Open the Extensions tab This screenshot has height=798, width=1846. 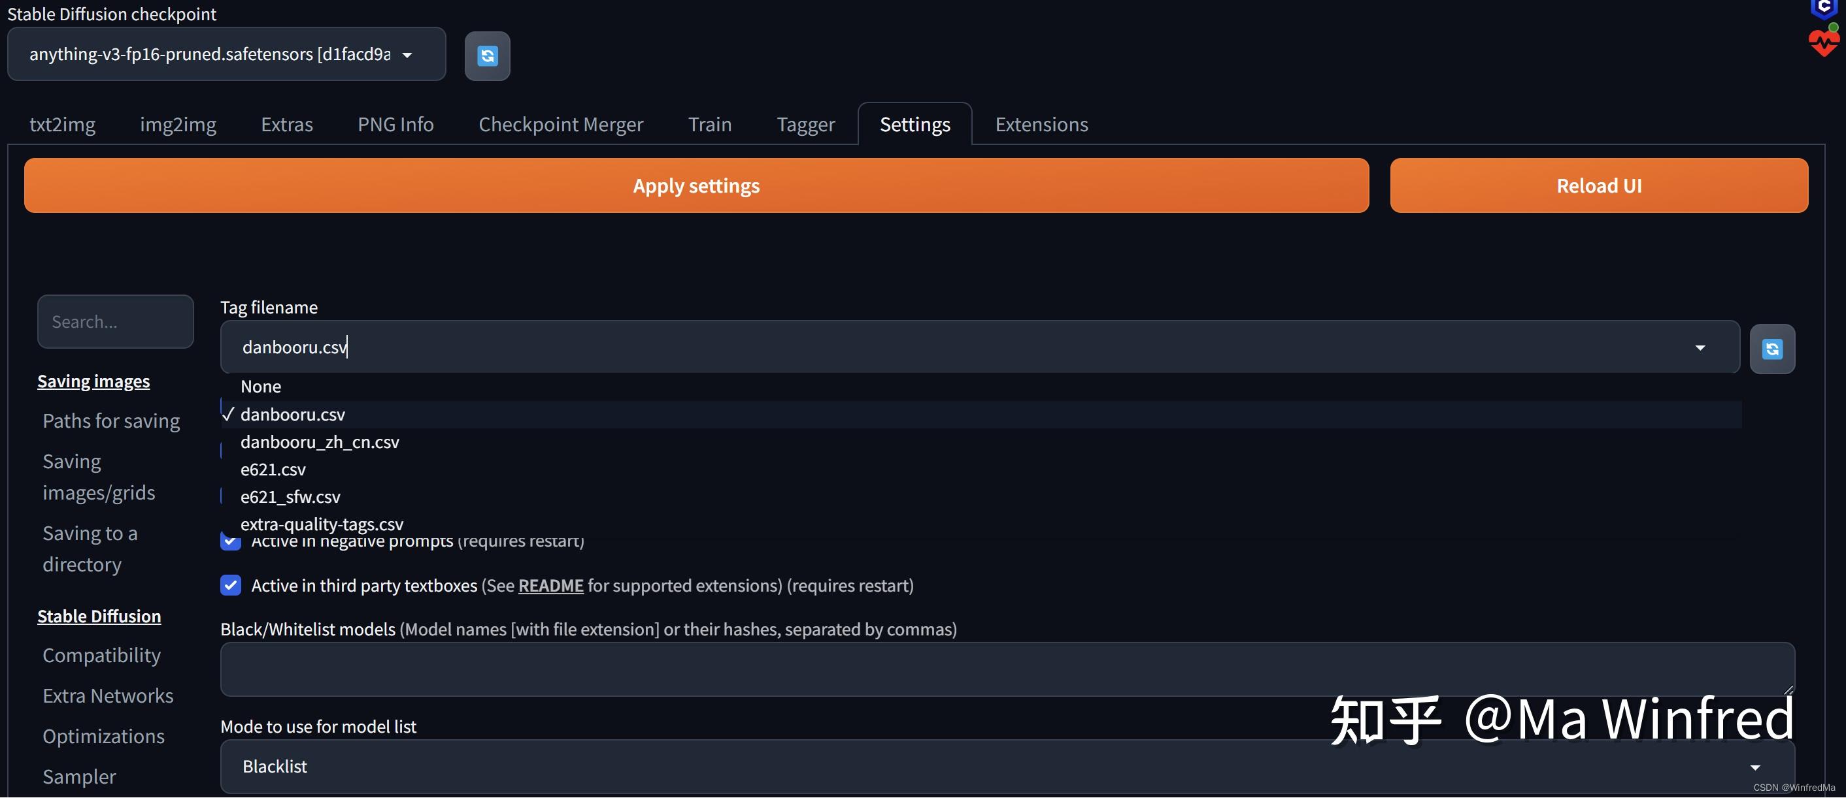pyautogui.click(x=1041, y=125)
